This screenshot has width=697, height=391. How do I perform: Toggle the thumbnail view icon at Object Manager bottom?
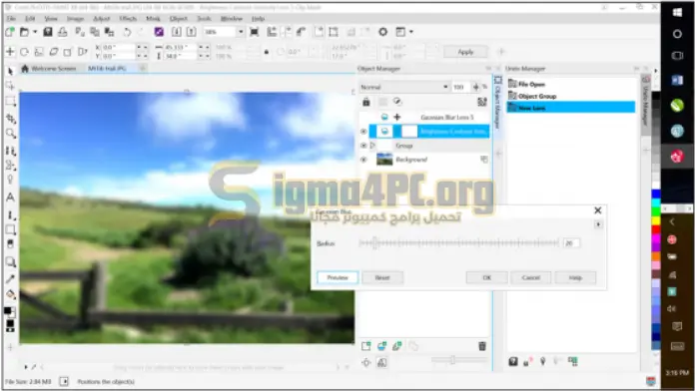point(381,363)
